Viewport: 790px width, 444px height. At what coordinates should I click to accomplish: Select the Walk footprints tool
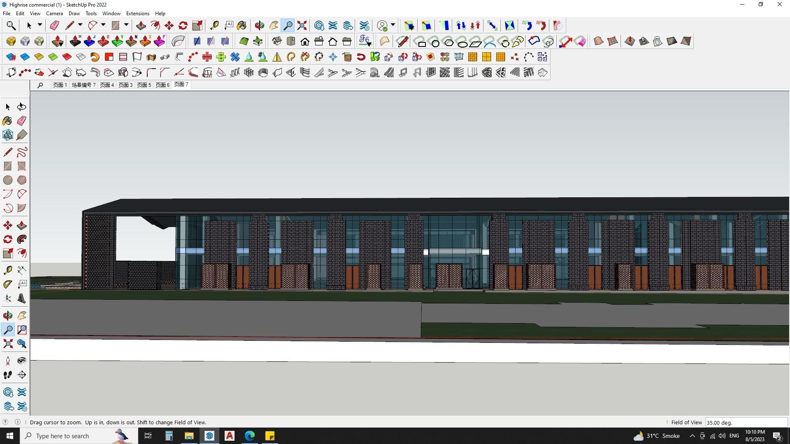(x=7, y=375)
